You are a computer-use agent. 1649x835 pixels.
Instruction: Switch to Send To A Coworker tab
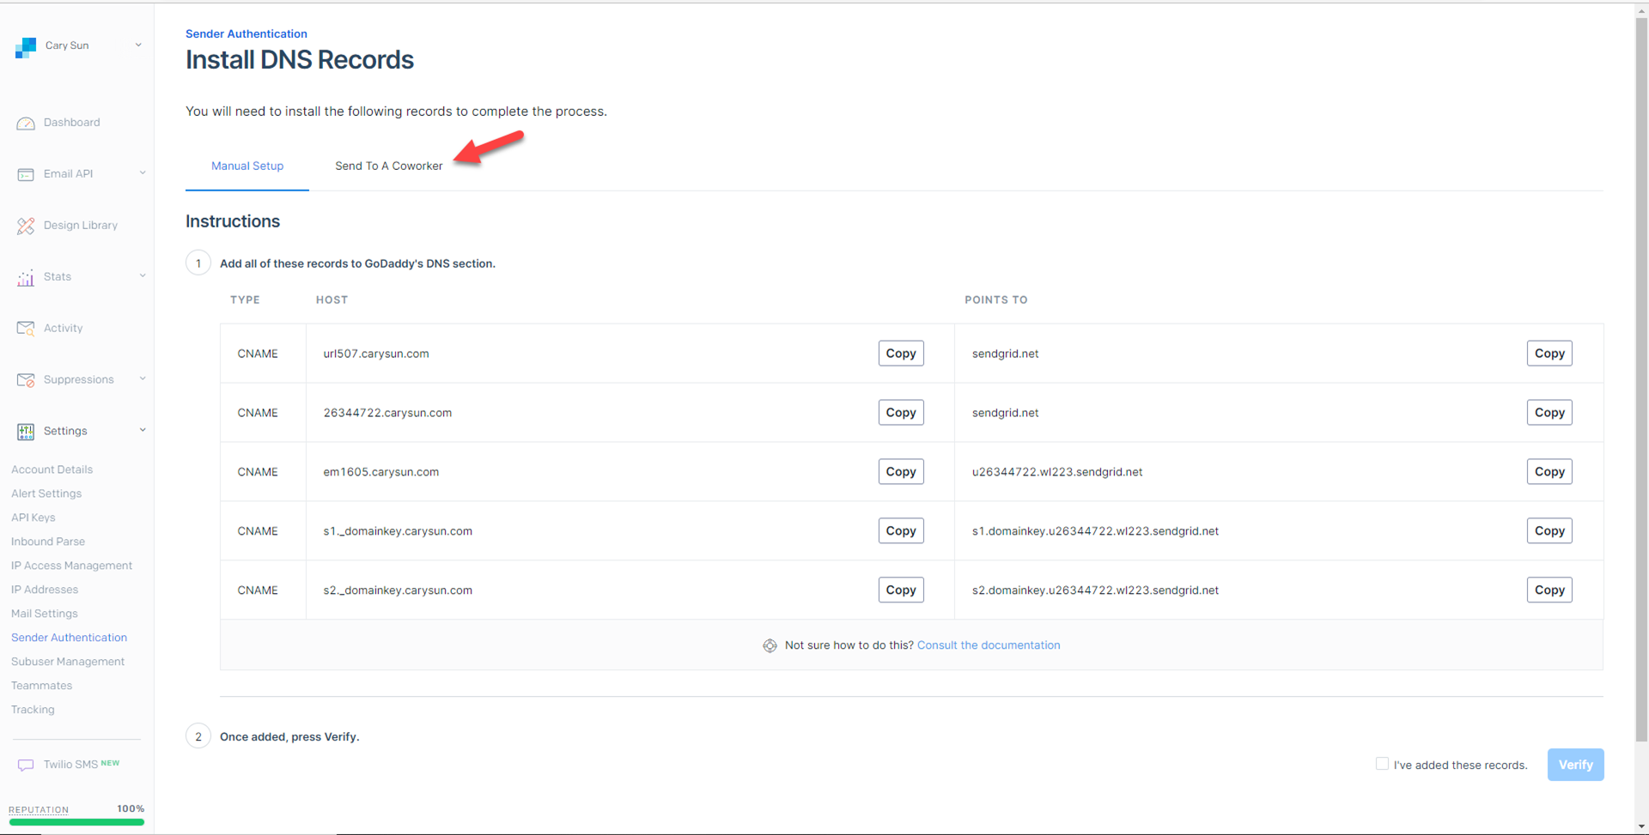click(x=389, y=166)
